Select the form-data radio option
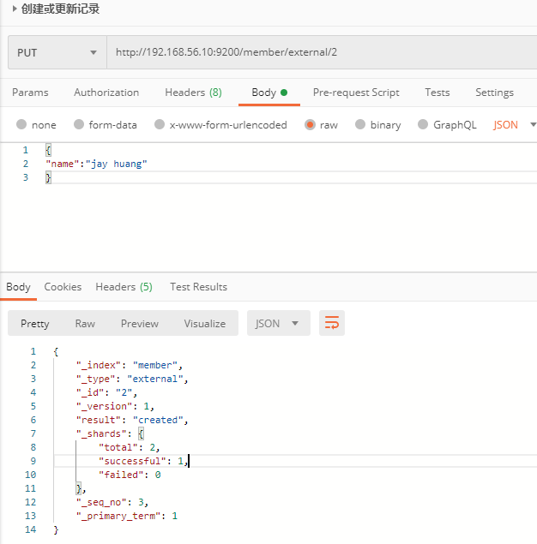This screenshot has height=544, width=537. tap(79, 124)
